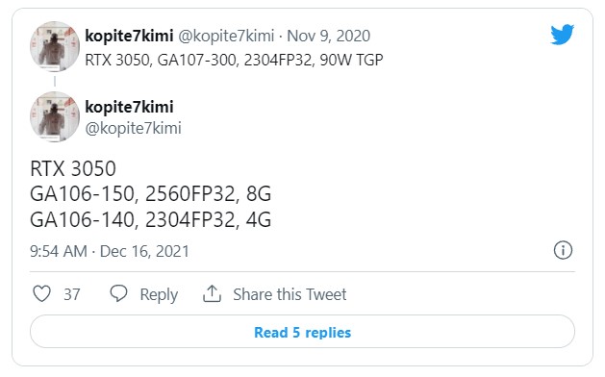The image size is (605, 377).
Task: Click the like count 37
Action: [x=72, y=295]
